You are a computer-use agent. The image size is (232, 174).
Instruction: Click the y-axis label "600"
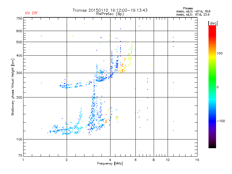19,31
